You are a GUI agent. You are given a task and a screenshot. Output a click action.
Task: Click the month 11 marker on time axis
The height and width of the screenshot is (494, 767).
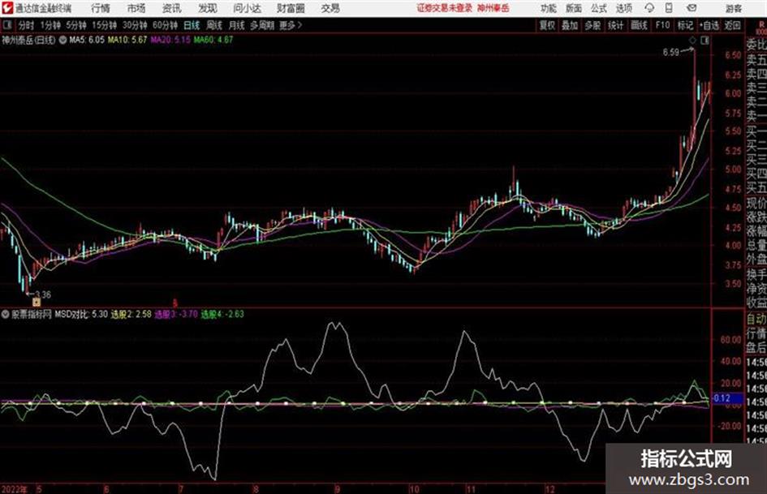point(471,489)
